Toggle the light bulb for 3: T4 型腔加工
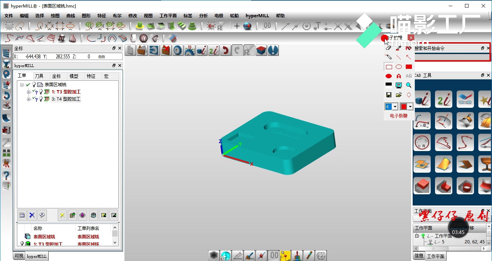The height and width of the screenshot is (261, 492). (41, 99)
